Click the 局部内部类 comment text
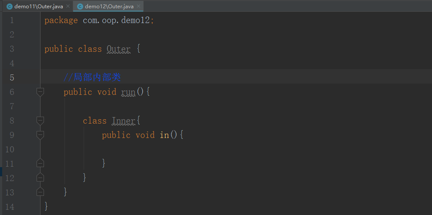 [x=97, y=77]
